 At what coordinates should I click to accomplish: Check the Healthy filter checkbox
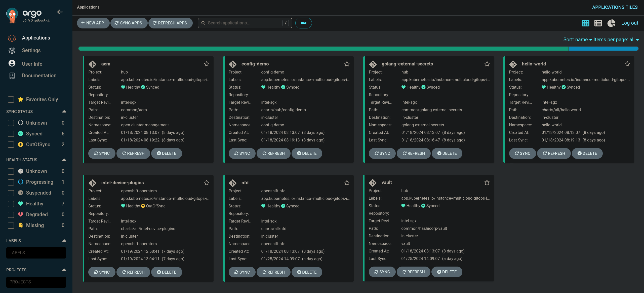(11, 204)
